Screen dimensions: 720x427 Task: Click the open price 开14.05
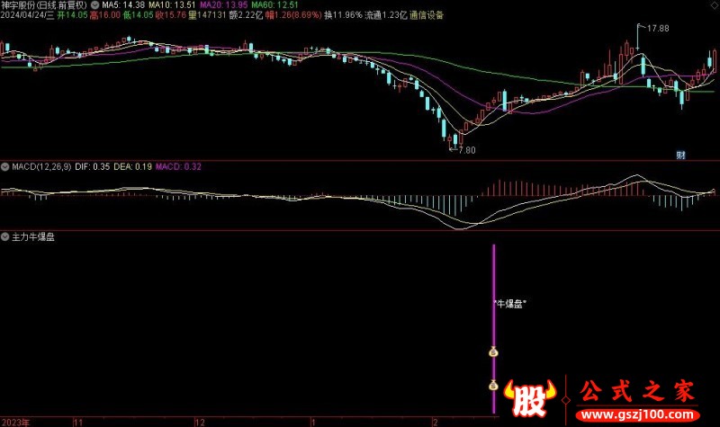72,15
